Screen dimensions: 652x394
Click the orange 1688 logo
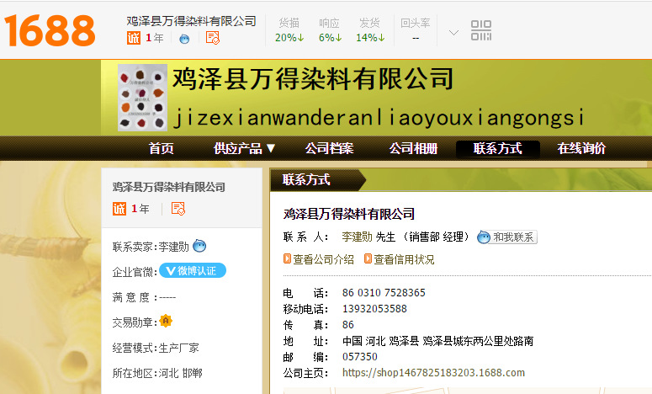coord(50,30)
